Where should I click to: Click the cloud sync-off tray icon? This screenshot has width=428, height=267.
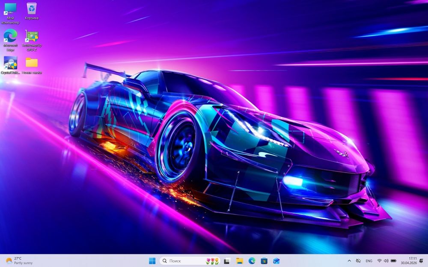[358, 261]
